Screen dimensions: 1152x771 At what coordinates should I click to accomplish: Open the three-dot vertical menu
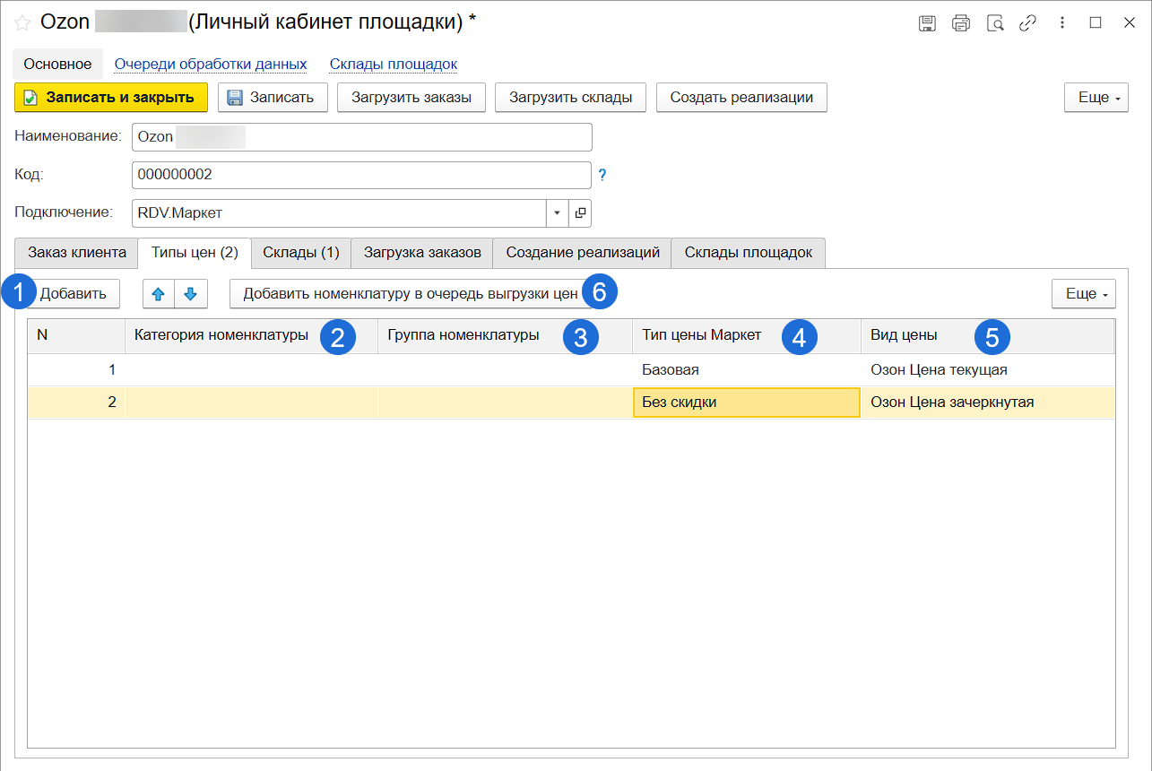[x=1062, y=23]
